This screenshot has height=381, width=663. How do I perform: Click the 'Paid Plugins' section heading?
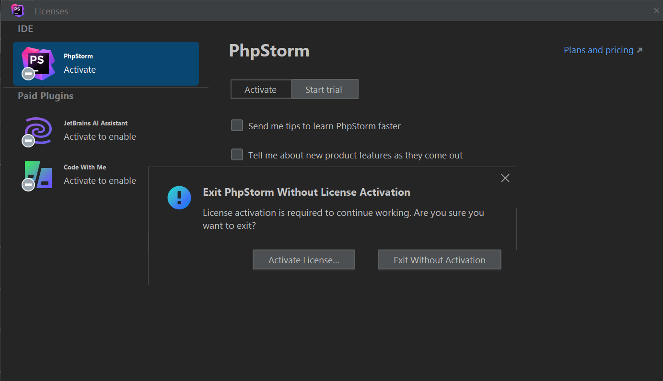pos(46,96)
